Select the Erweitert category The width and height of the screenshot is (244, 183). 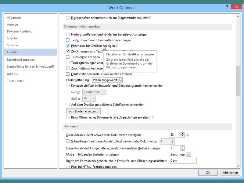30,52
